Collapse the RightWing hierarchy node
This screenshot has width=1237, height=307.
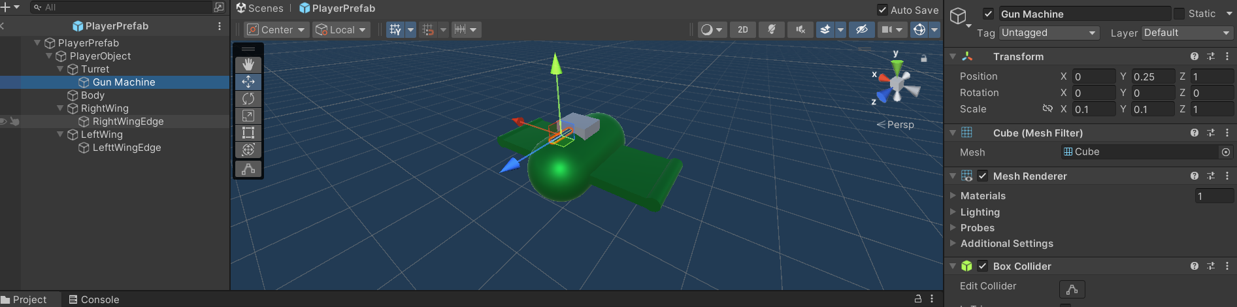[60, 108]
